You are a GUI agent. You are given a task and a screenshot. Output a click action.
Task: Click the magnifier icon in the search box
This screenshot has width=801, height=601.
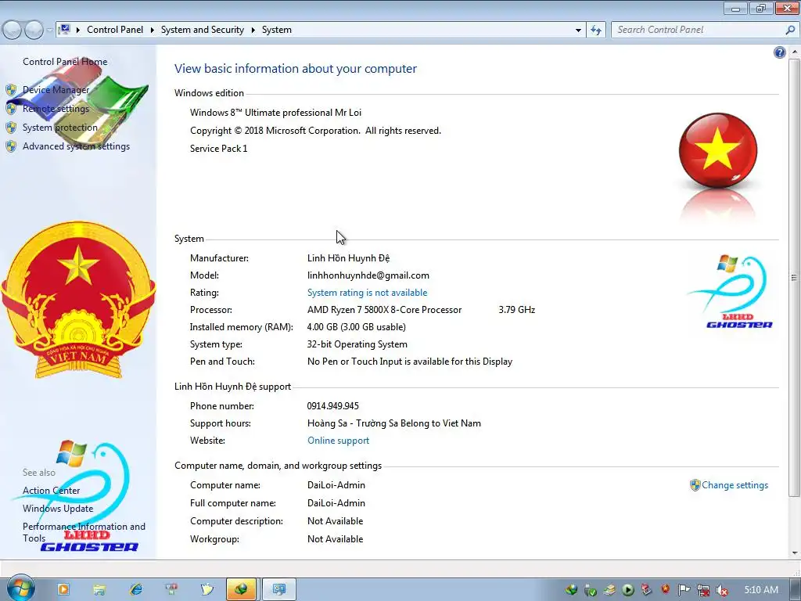point(790,30)
